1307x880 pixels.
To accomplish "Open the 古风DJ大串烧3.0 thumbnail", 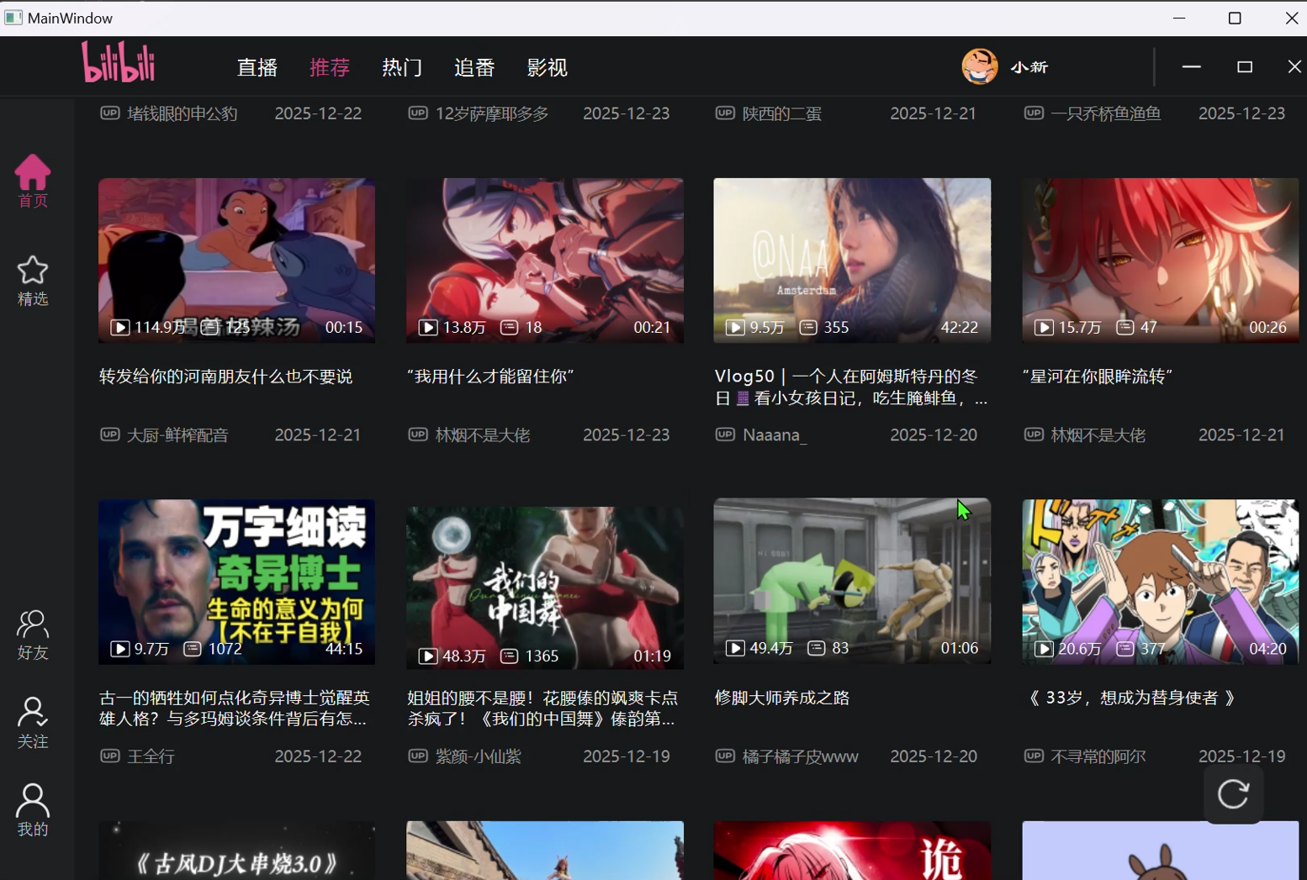I will pyautogui.click(x=236, y=851).
